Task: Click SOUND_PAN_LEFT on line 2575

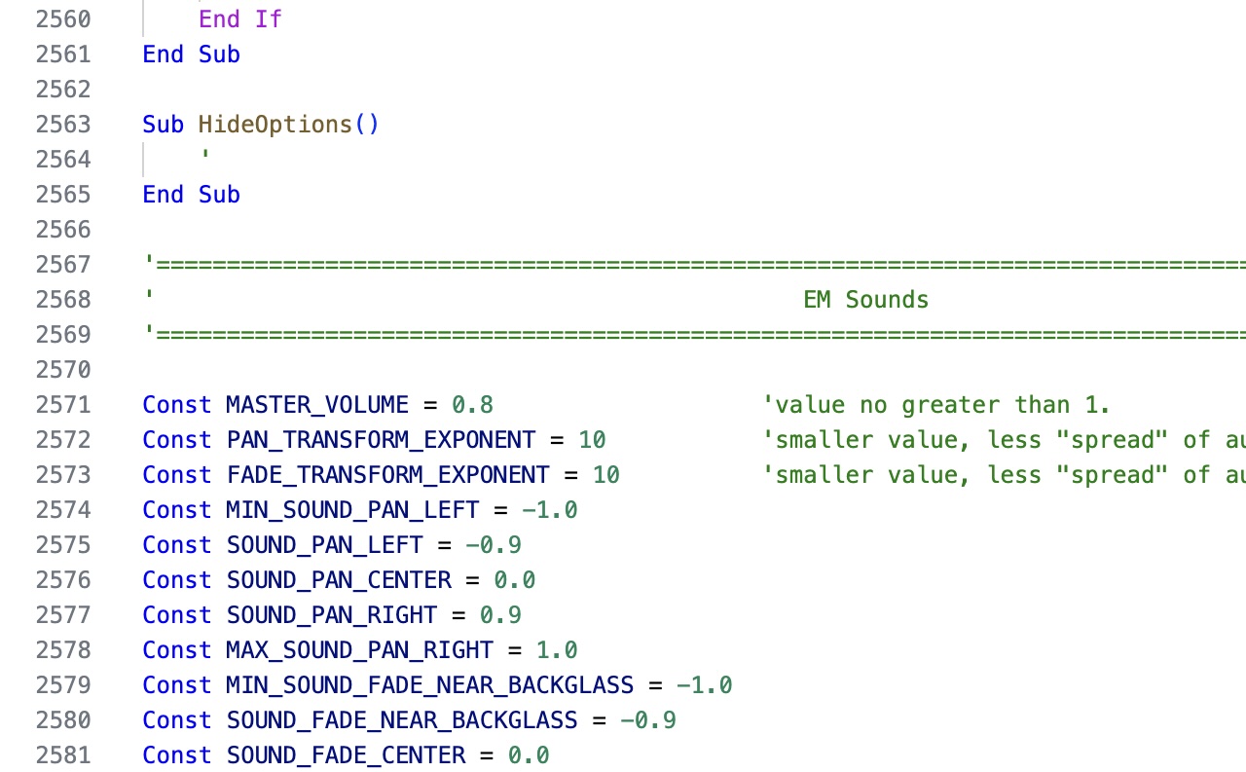Action: (325, 545)
